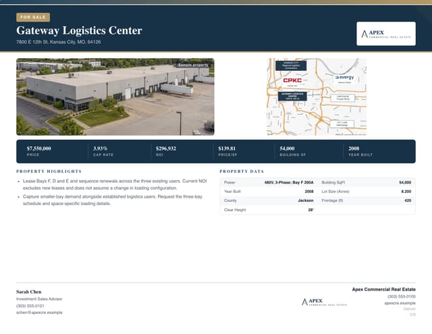Click email schen@apexcre.example
Screen dimensions: 432x334
tap(39, 312)
